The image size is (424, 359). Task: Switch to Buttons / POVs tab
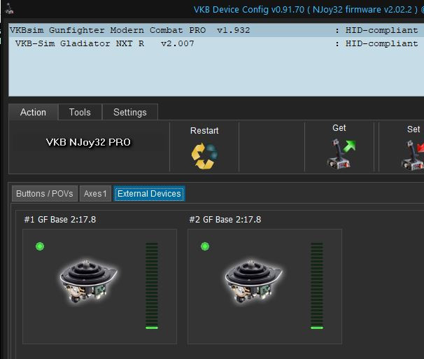45,194
